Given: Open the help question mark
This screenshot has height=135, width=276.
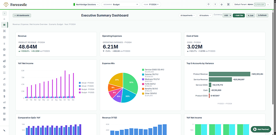Looking at the screenshot, I should click(x=215, y=5).
